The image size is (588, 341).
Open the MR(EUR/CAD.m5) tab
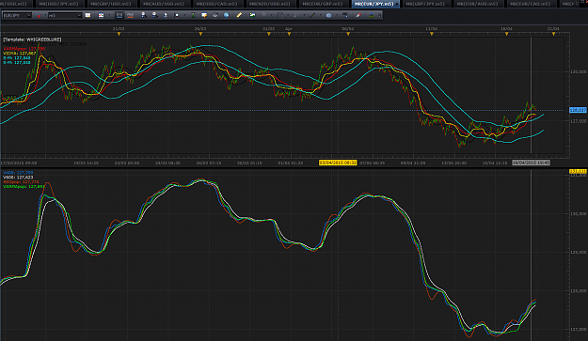tap(531, 4)
